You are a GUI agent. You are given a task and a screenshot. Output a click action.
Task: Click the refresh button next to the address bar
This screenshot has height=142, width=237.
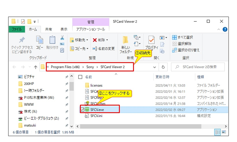pyautogui.click(x=163, y=67)
